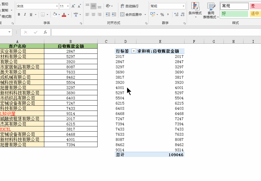Click the text orientation icon
Screen dimensions: 261x181
(x=108, y=6)
